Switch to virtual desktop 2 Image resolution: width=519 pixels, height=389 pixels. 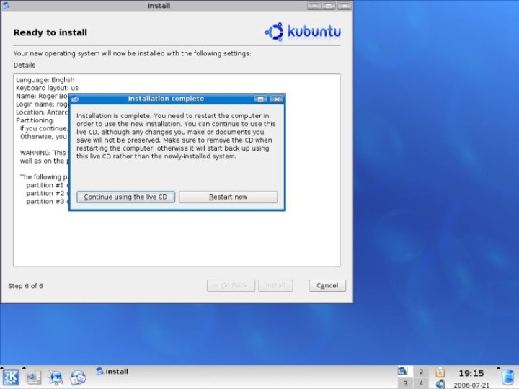coord(421,372)
